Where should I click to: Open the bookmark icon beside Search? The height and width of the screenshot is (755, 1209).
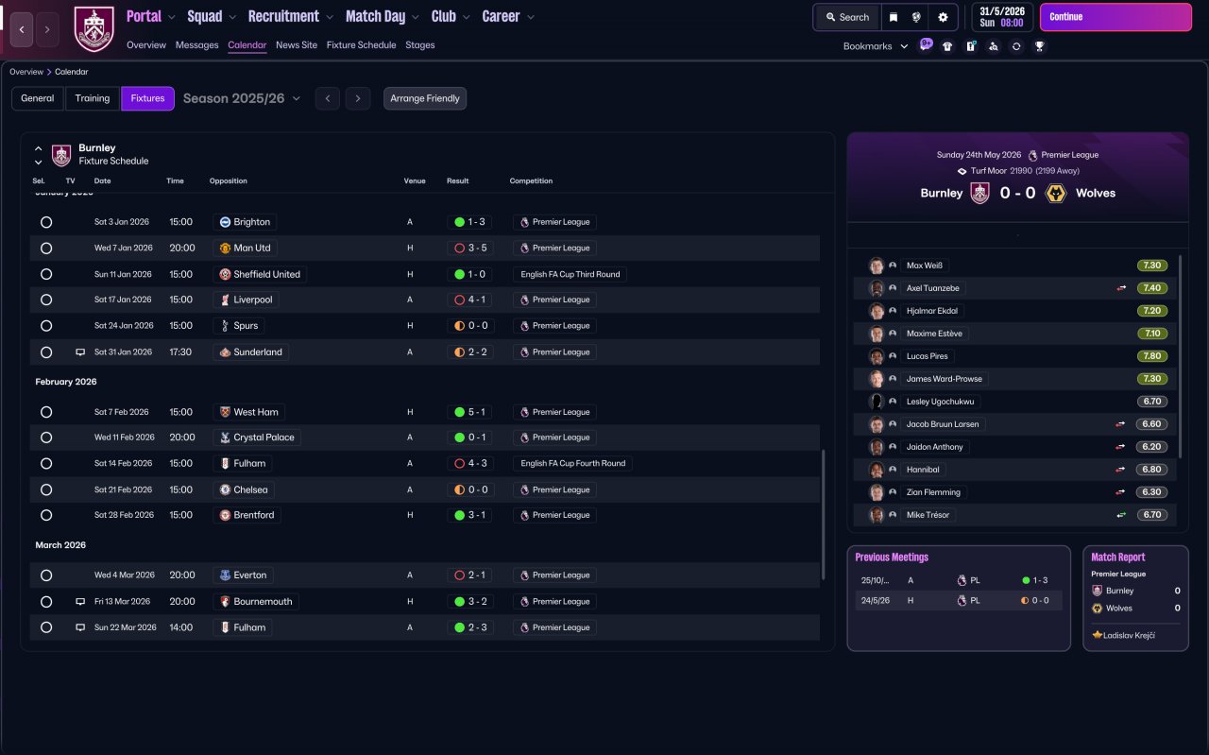[x=894, y=17]
